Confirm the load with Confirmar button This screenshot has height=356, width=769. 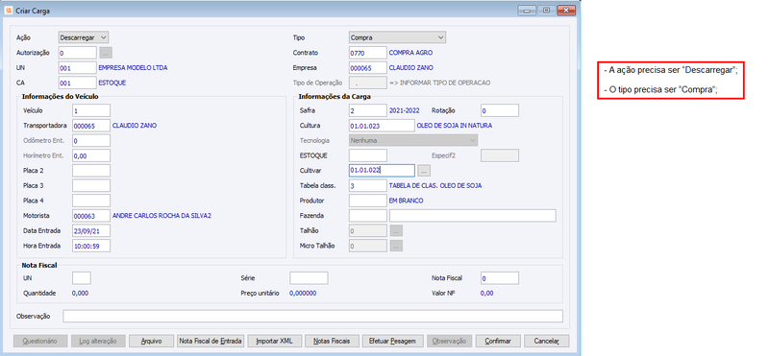[498, 341]
